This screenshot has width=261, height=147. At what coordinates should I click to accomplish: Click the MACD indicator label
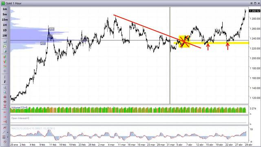tap(33, 128)
